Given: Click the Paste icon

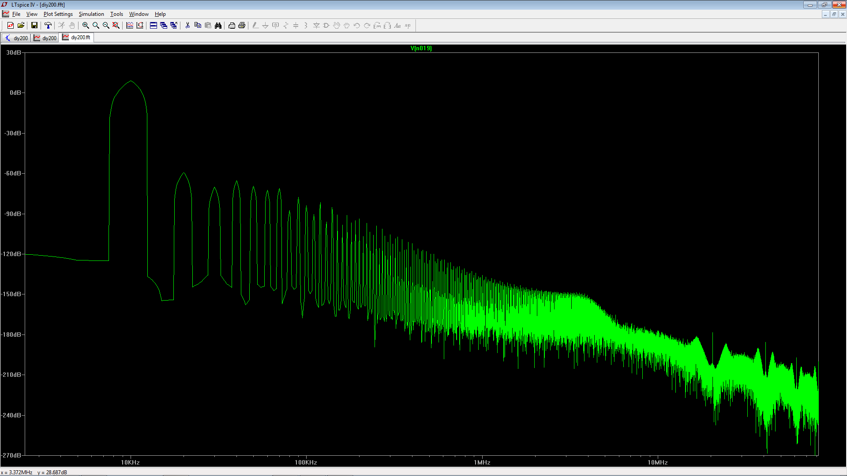Looking at the screenshot, I should tap(208, 26).
